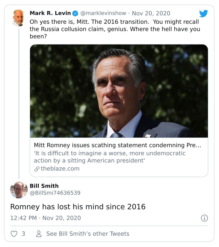Click the card headline about Romney's scathing statement
Viewport: 219px width, 247px height.
pyautogui.click(x=117, y=145)
